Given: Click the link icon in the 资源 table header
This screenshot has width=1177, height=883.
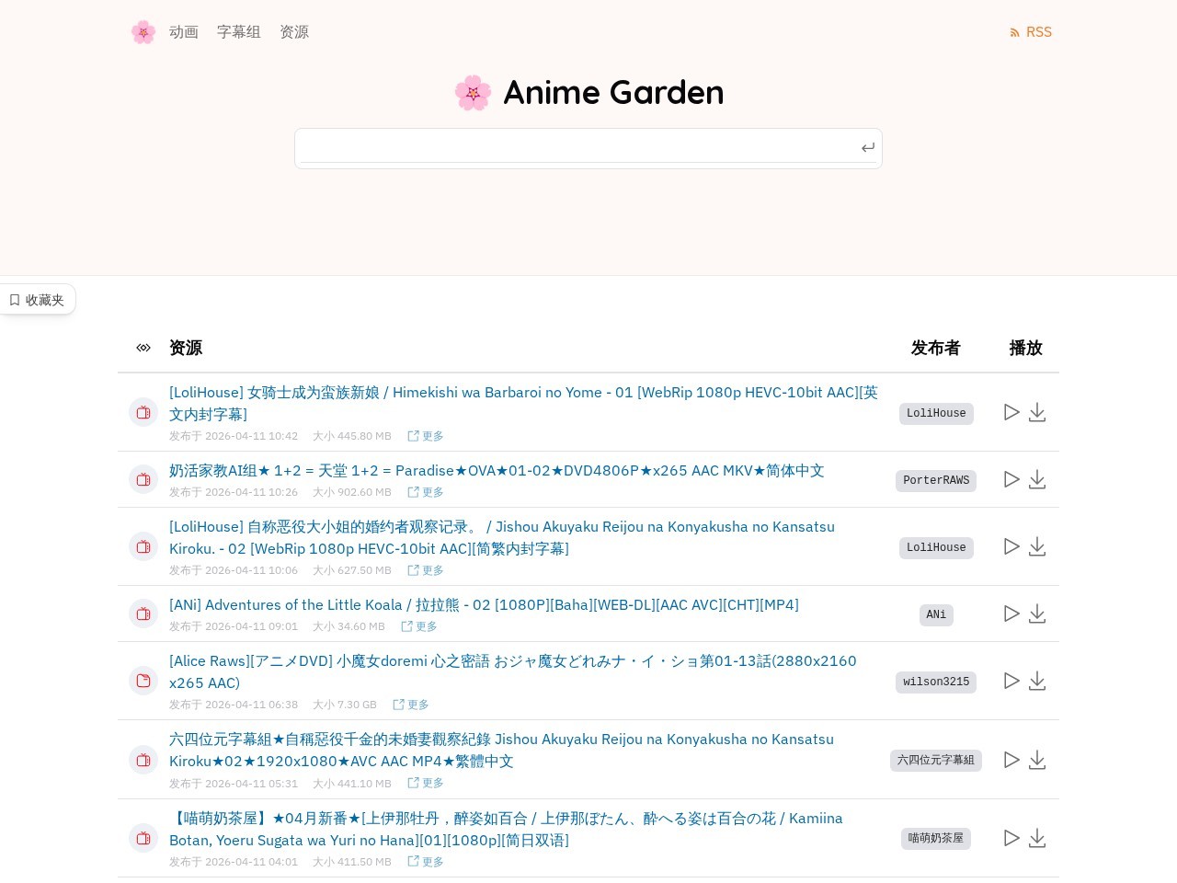Looking at the screenshot, I should tap(143, 348).
